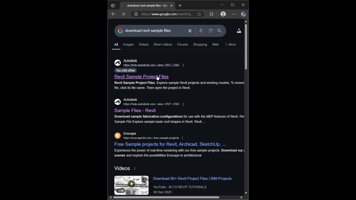356x200 pixels.
Task: Click Autodesk favicon of the 'Sample Files - Revit' result
Action: (118, 102)
